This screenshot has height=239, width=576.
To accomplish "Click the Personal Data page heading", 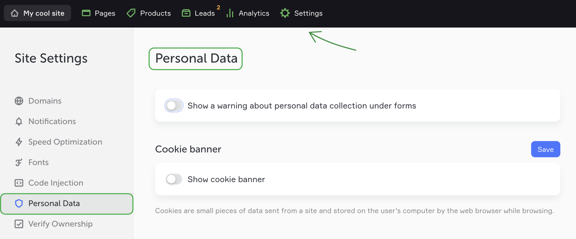I will [196, 58].
